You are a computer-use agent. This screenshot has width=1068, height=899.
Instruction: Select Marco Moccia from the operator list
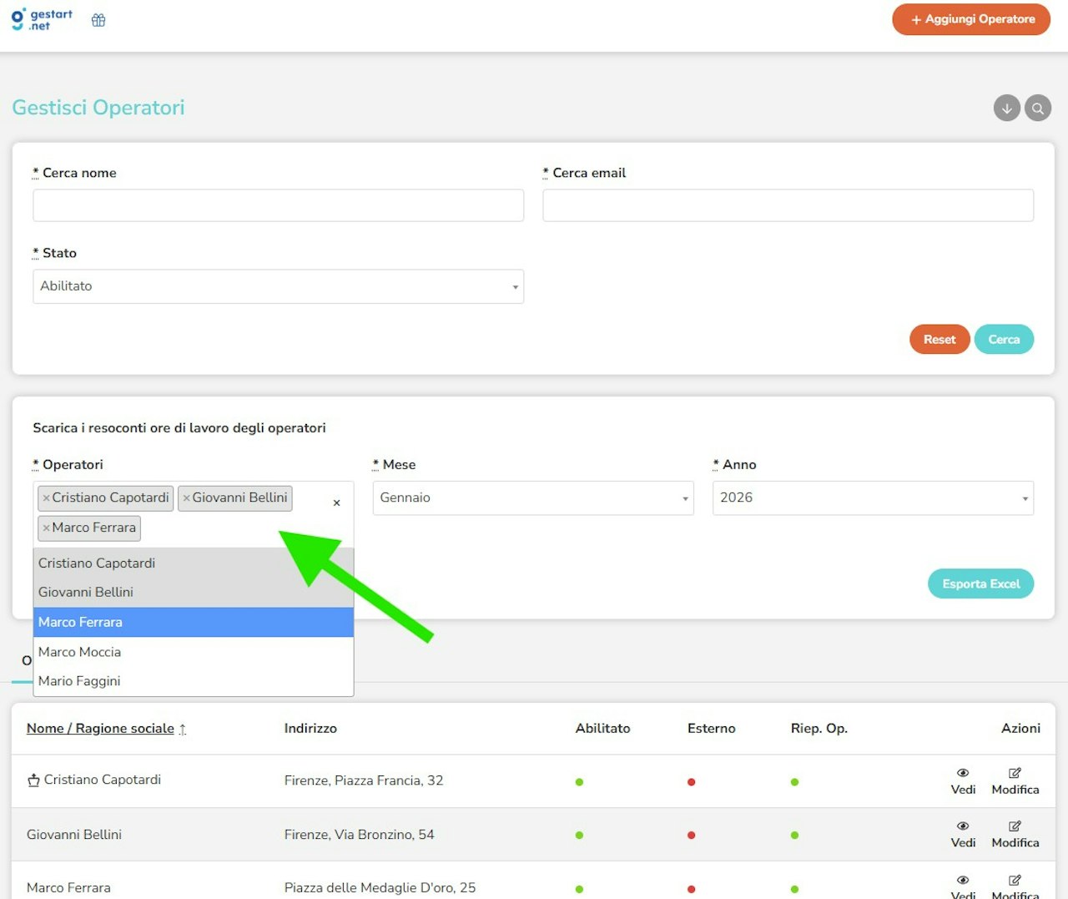pos(79,652)
